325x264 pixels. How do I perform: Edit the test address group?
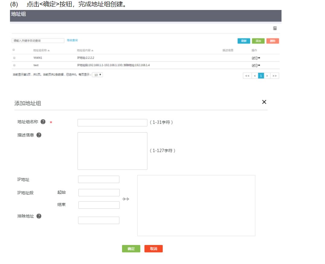pyautogui.click(x=253, y=66)
